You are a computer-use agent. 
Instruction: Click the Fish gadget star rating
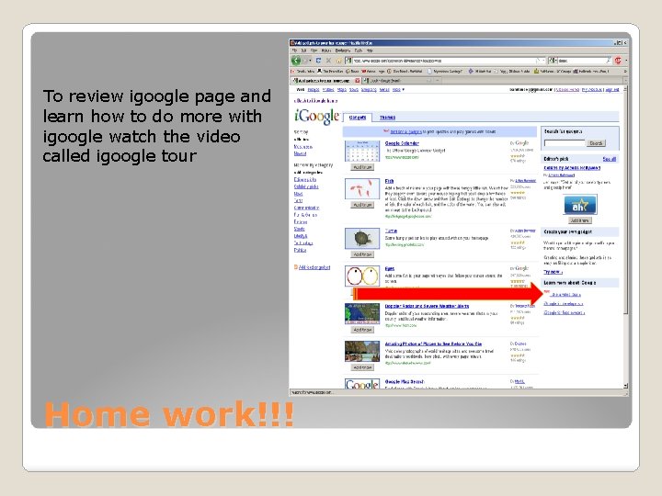click(518, 193)
